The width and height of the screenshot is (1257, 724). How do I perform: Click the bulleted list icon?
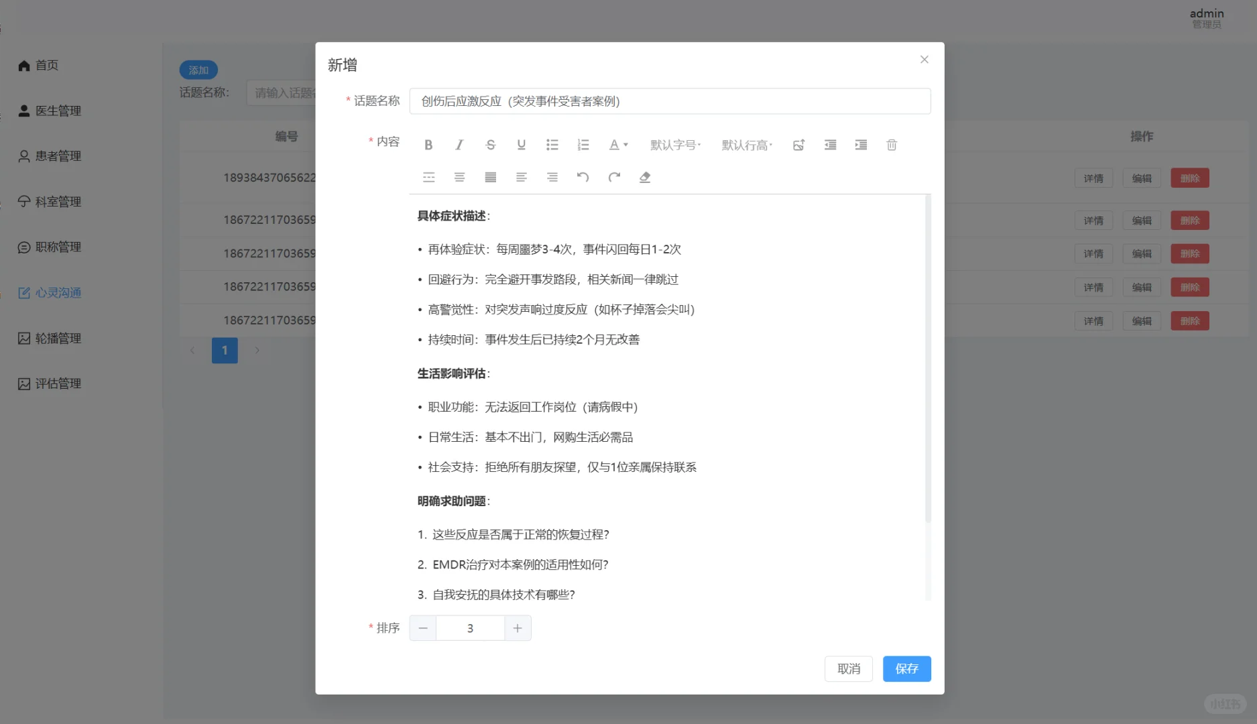pos(552,144)
